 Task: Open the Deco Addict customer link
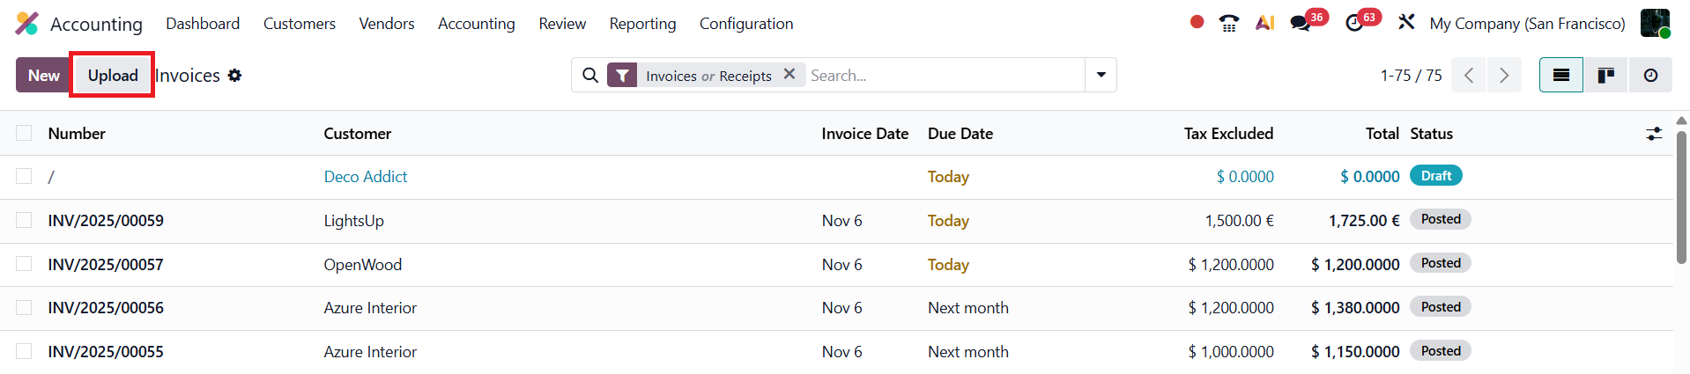point(366,177)
